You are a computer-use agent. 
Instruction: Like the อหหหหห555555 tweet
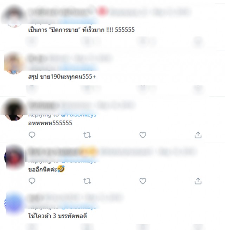click(143, 135)
